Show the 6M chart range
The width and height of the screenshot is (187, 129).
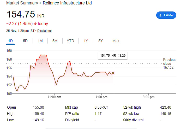(55, 41)
